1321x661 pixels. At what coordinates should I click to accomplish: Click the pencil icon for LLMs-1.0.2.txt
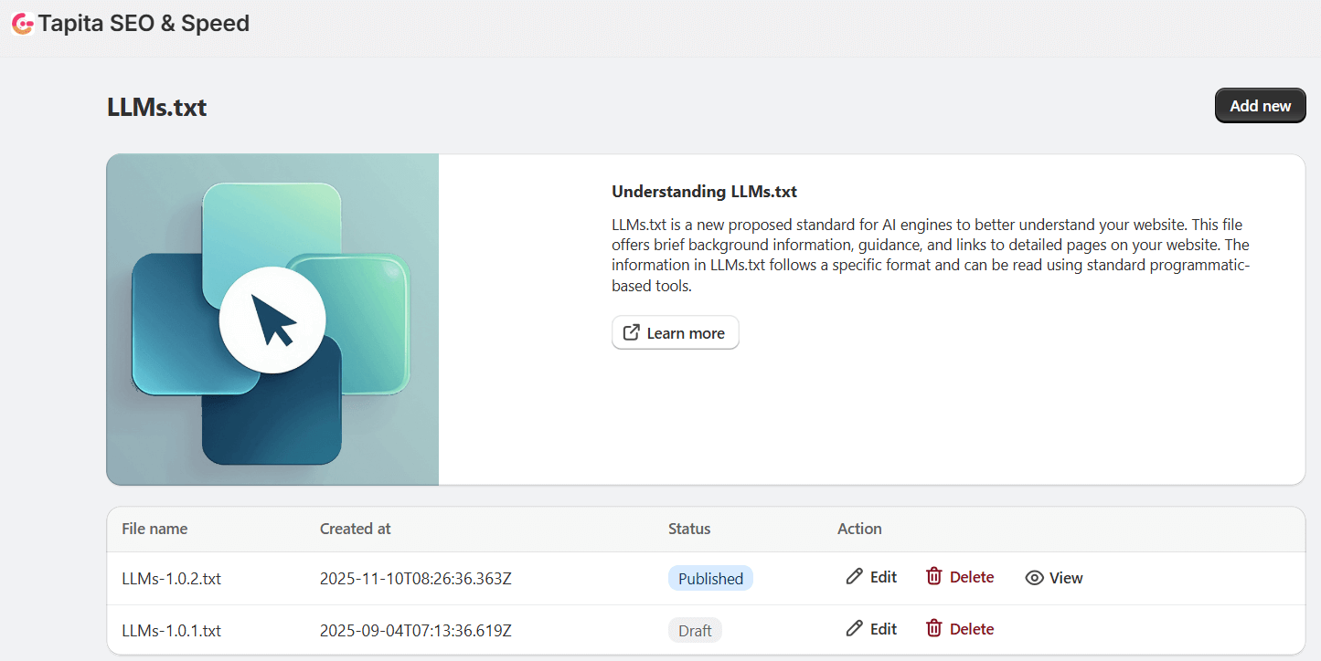coord(854,577)
